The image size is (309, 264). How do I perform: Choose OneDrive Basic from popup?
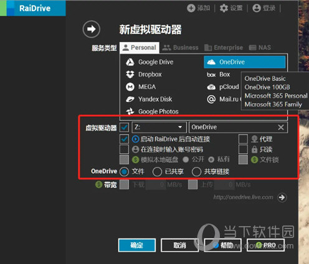[x=265, y=78]
